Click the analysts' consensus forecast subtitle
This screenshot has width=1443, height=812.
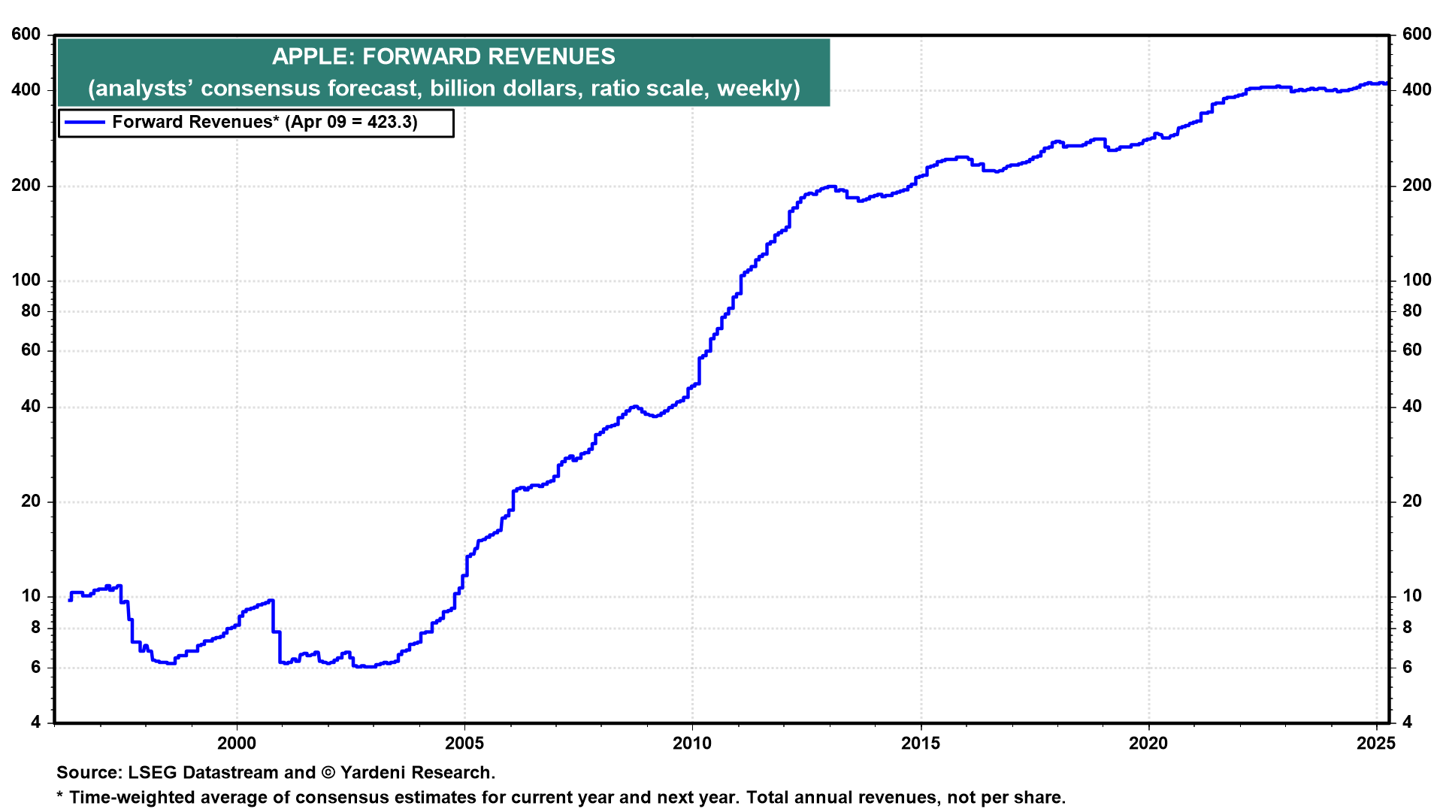tap(443, 89)
